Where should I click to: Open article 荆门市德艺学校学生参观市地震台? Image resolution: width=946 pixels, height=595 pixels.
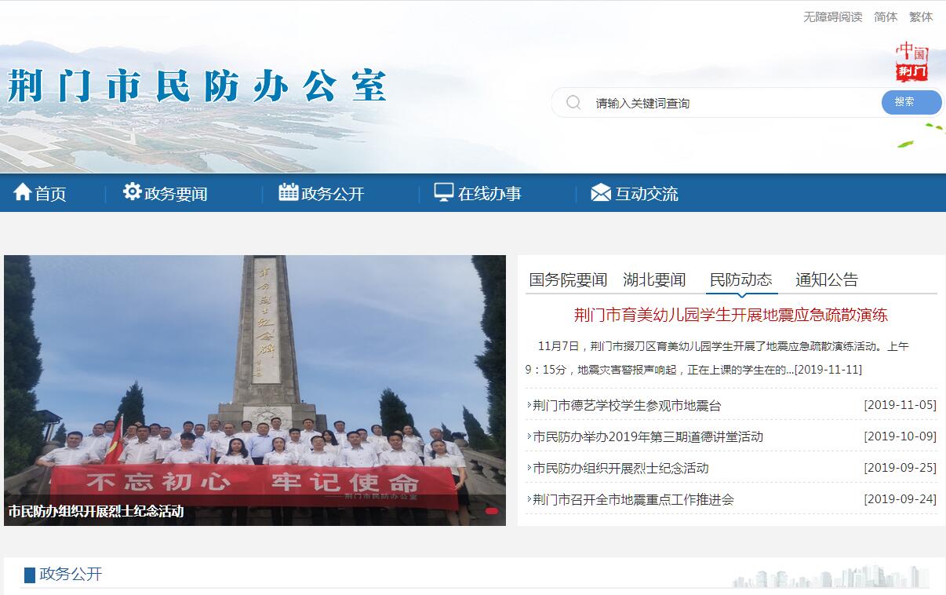coord(627,406)
